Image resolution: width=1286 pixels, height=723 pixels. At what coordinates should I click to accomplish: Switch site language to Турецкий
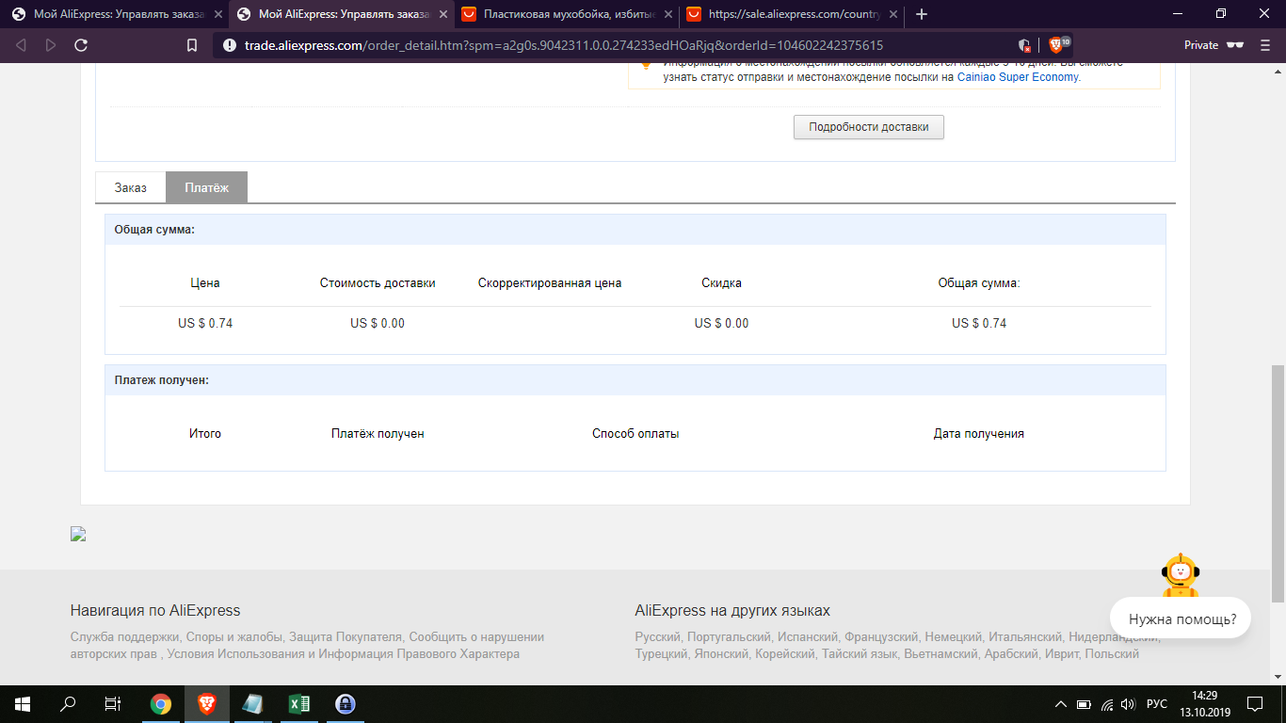tap(661, 653)
